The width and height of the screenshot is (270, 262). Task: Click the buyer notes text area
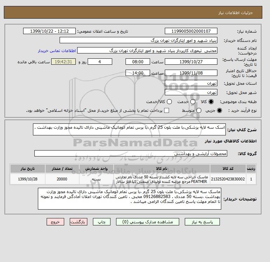click(129, 199)
